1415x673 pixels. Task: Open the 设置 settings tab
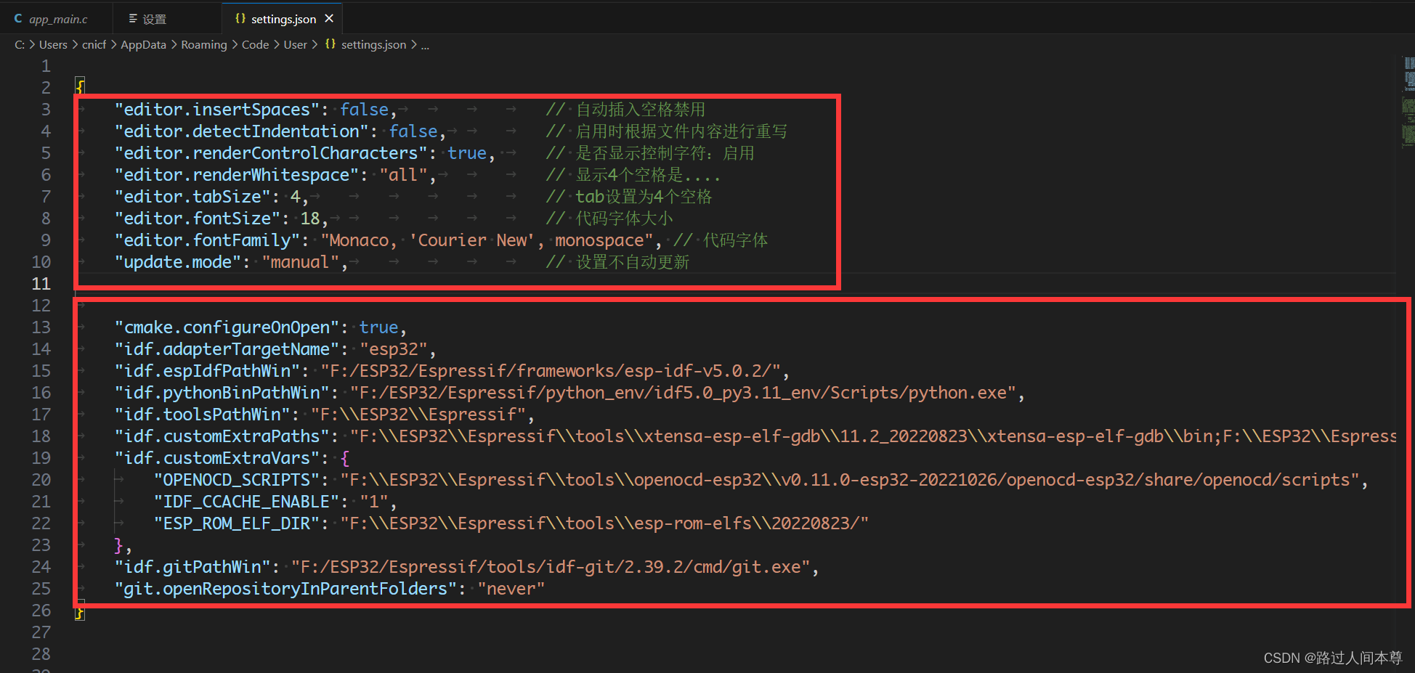coord(153,18)
